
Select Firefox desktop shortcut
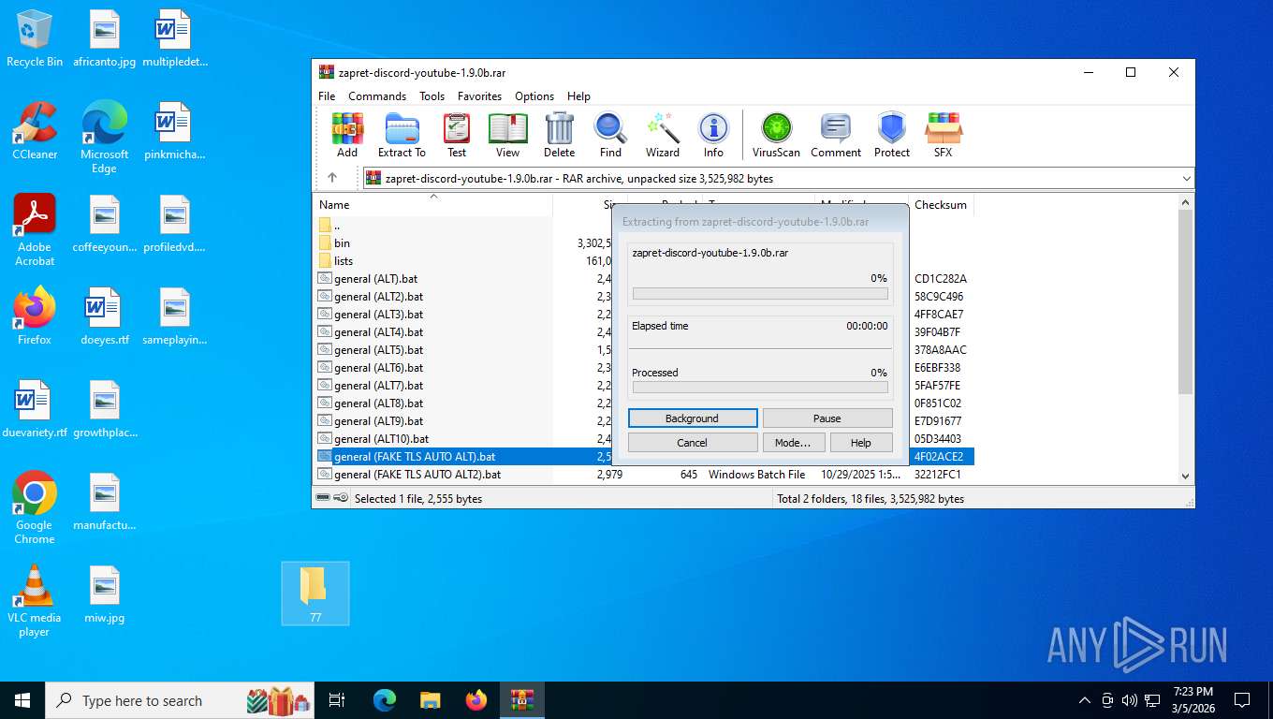pyautogui.click(x=35, y=316)
